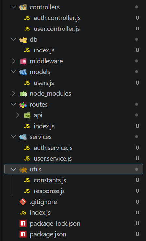
Task: Click the utils tools folder icon
Action: coord(23,170)
